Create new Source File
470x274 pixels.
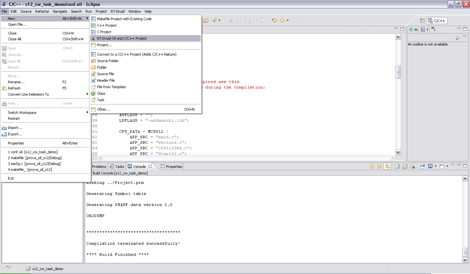[x=146, y=74]
